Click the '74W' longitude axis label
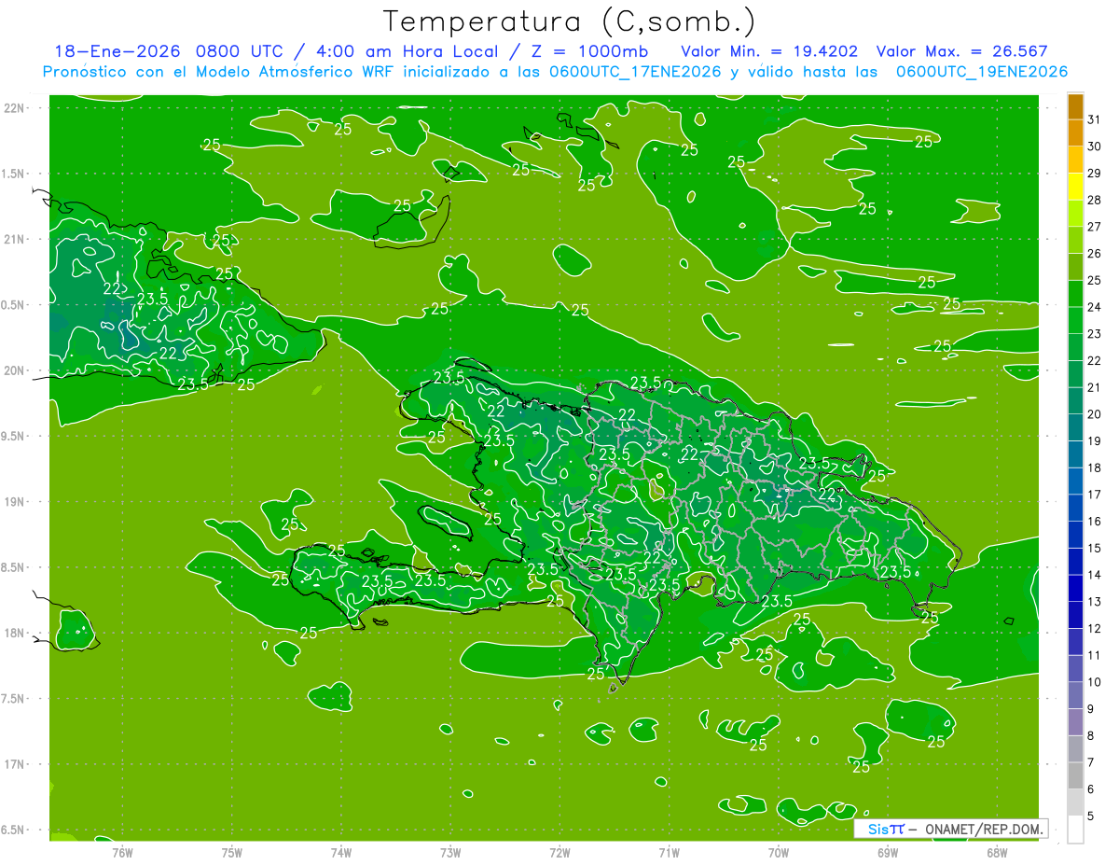Image resolution: width=1119 pixels, height=865 pixels. [341, 852]
